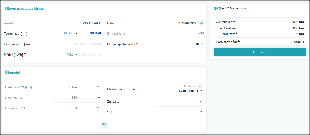
Task: Open the Hodin pro CO dropdown
Action: (x=99, y=108)
